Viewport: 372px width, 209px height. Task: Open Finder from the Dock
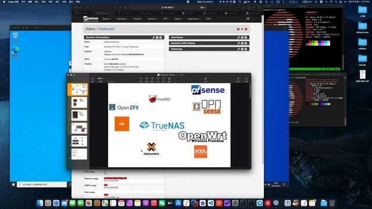40,203
